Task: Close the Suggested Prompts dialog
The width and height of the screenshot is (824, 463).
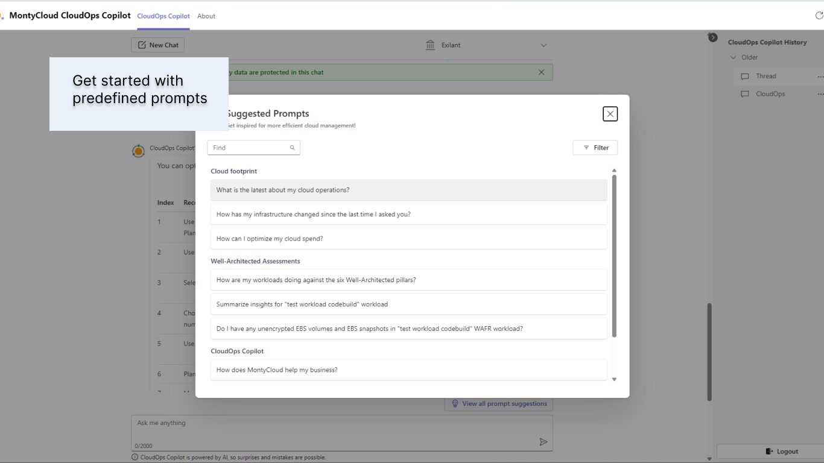Action: point(610,114)
